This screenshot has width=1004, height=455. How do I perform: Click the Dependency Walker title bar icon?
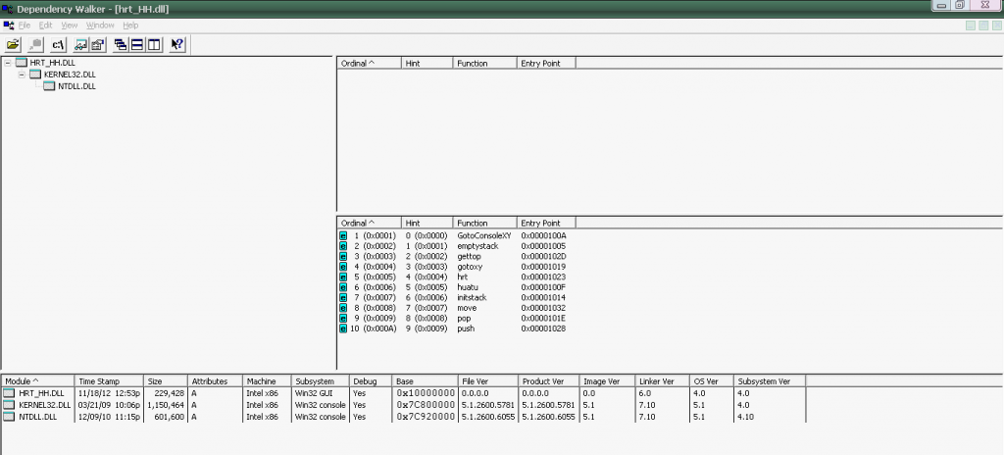[x=8, y=9]
